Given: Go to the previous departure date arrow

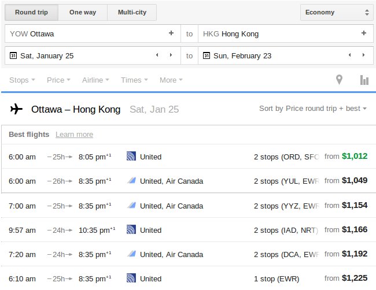Looking at the screenshot, I should [157, 55].
